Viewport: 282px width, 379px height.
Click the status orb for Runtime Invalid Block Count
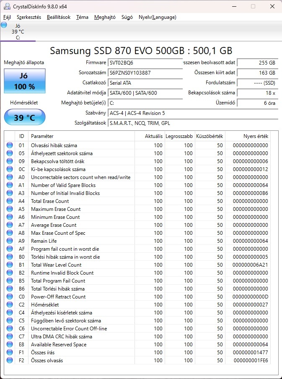10,273
